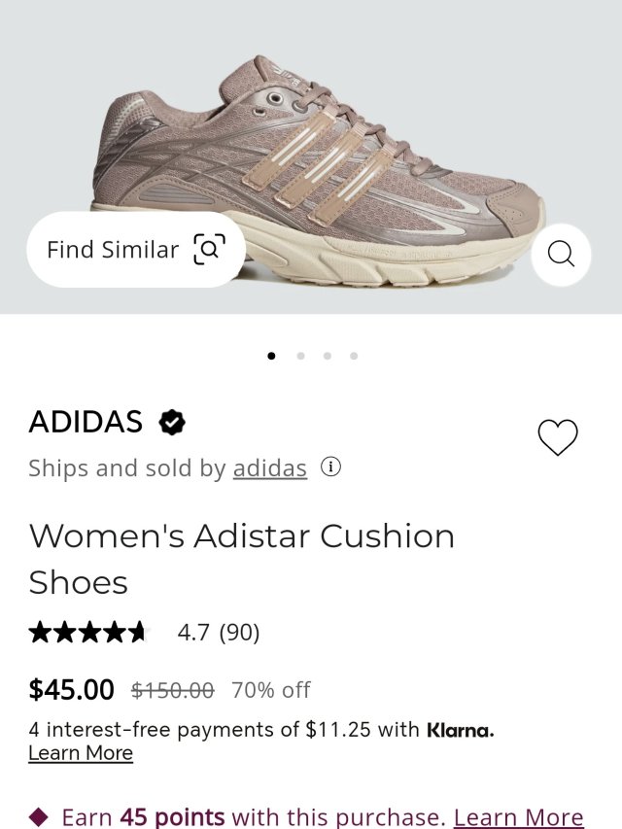Go to the second image carousel dot
This screenshot has width=622, height=829.
tap(300, 356)
